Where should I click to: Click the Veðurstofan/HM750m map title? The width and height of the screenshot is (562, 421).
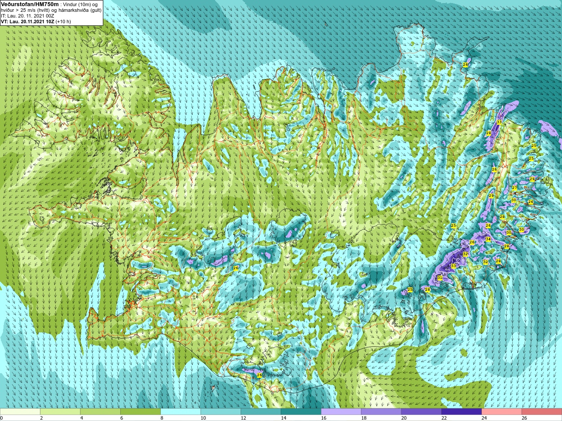coord(29,4)
